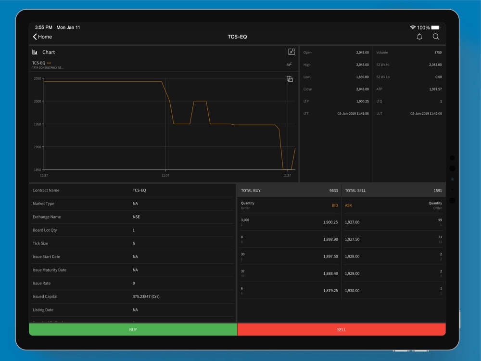The height and width of the screenshot is (361, 481).
Task: Tap the Wi-Fi status icon
Action: coord(413,27)
